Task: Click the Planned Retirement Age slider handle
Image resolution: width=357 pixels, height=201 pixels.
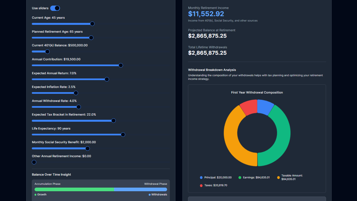Action: 91,38
